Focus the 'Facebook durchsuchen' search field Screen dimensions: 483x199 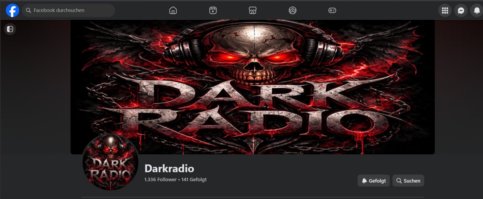[x=68, y=10]
